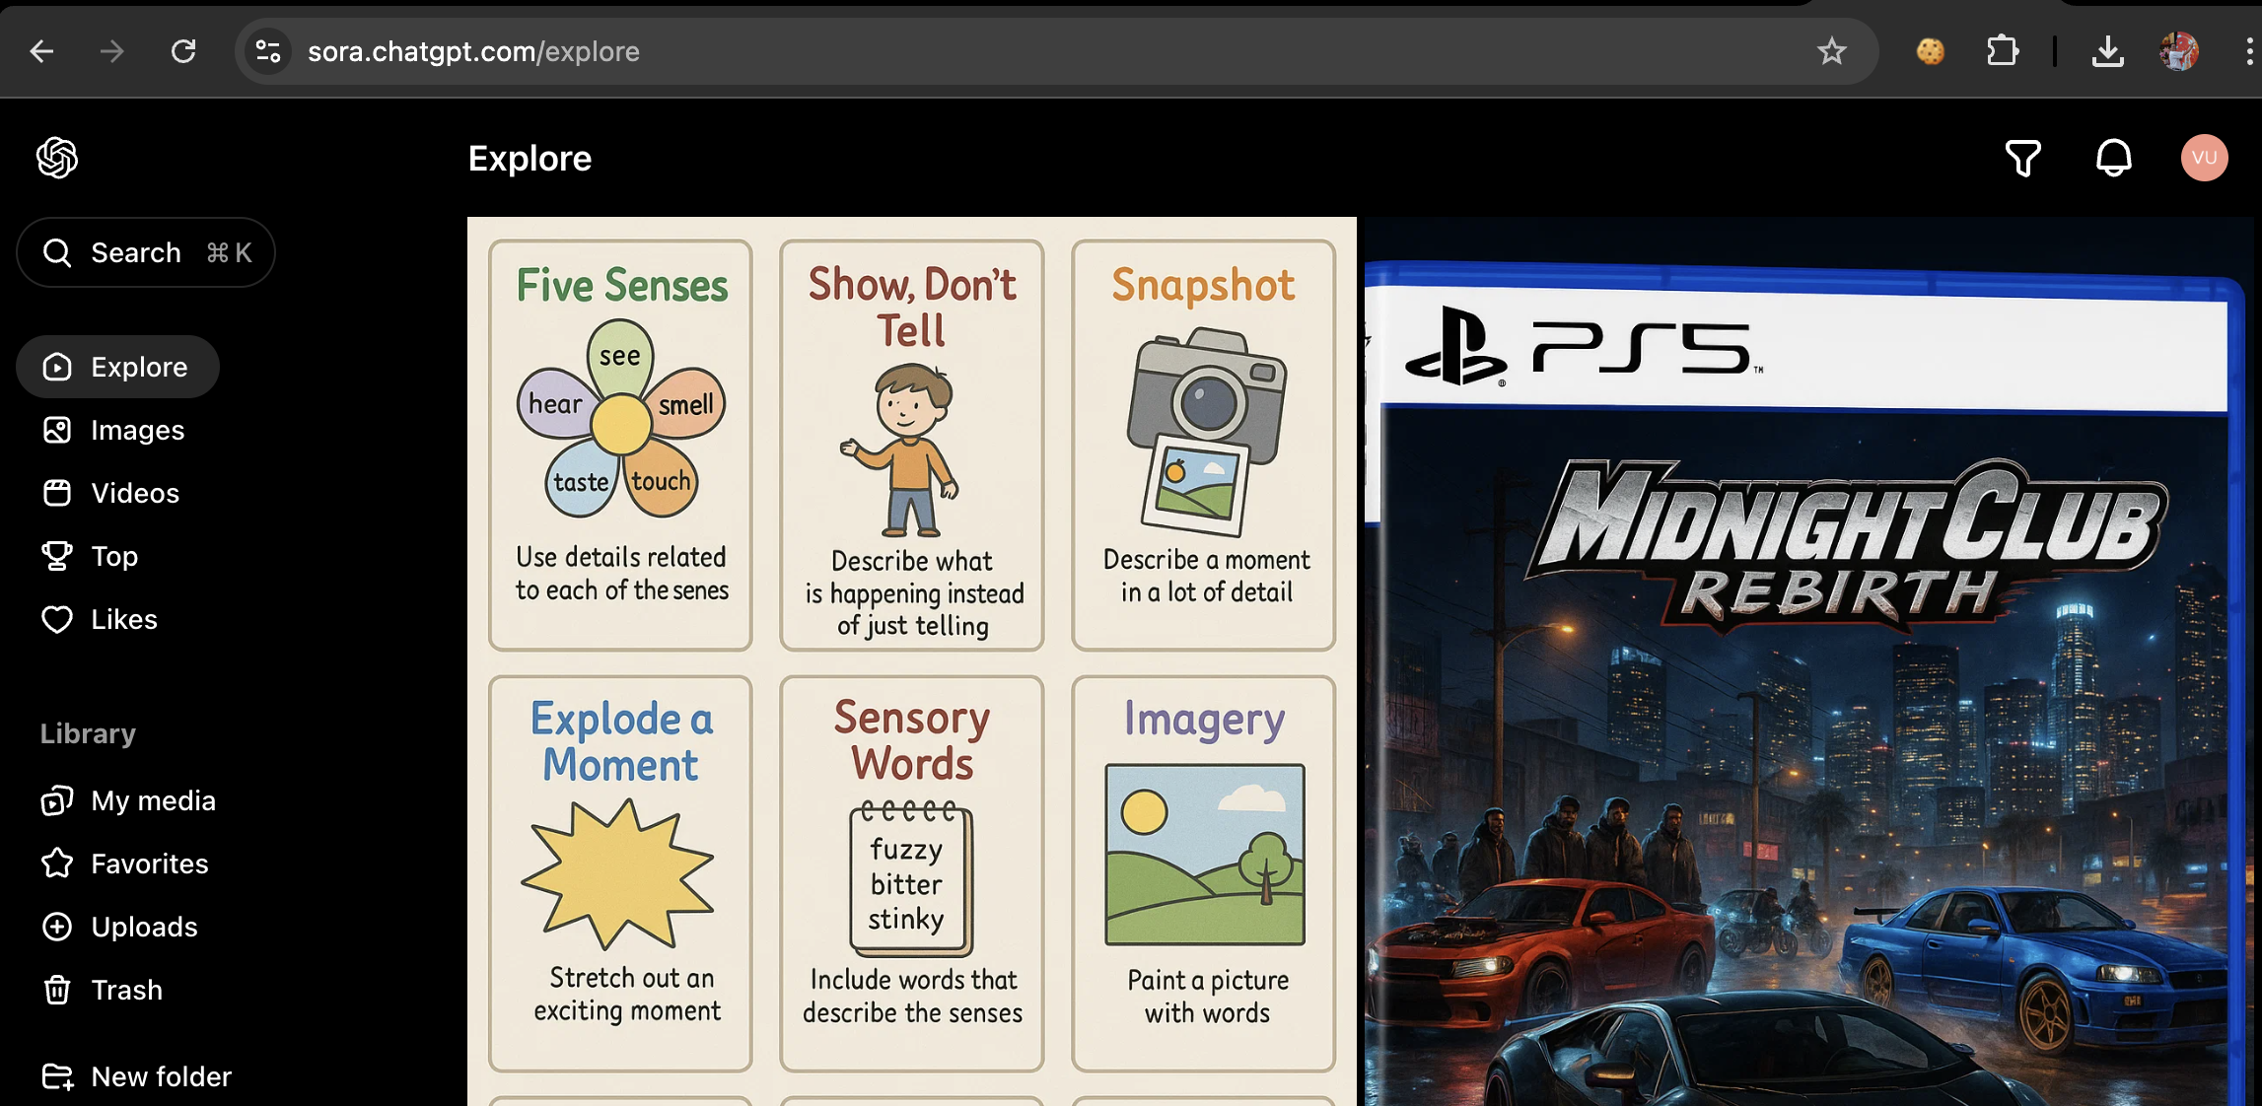Click the Search field
Viewport: 2262px width, 1106px height.
(x=146, y=252)
